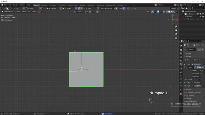This screenshot has height=115, width=205.
Task: Open the Default lock dropdown
Action: [53, 8]
